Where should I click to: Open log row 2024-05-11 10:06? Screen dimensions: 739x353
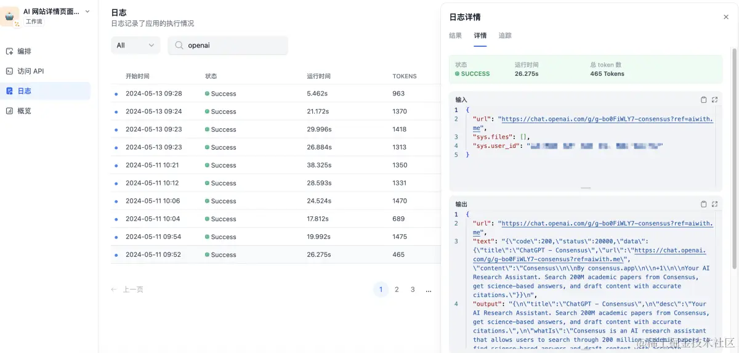coord(275,201)
